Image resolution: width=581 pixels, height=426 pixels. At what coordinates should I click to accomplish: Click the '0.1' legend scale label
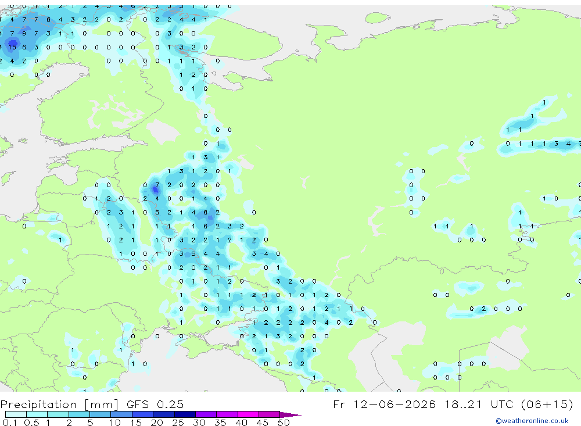(x=10, y=423)
